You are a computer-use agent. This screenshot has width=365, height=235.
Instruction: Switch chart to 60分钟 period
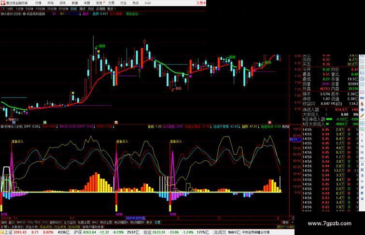63,9
